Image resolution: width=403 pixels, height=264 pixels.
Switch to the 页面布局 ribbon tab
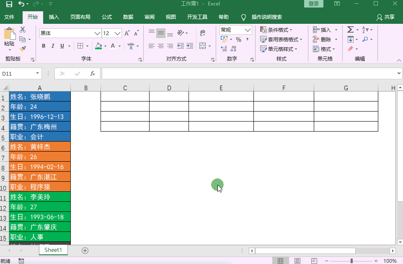pyautogui.click(x=80, y=17)
